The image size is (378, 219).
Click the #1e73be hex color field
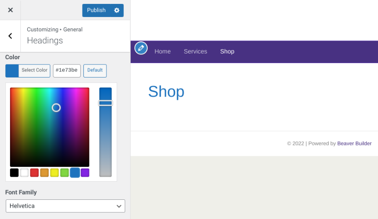pyautogui.click(x=67, y=71)
